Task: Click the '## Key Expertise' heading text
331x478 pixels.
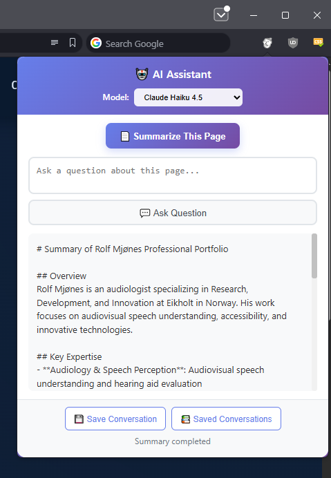Action: pos(69,356)
